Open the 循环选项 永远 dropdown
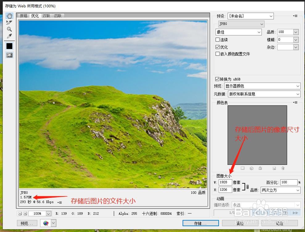 (266, 205)
